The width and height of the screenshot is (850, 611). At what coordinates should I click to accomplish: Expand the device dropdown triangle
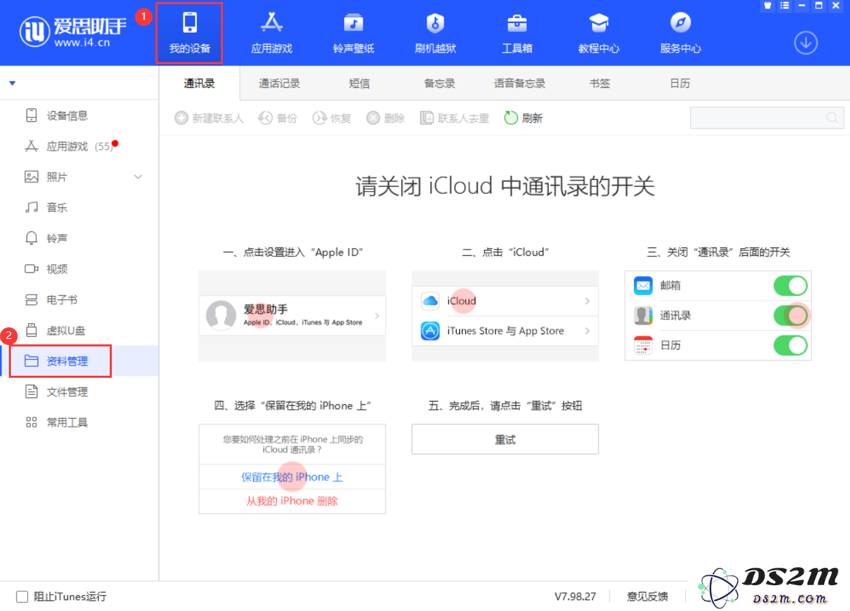(x=12, y=83)
